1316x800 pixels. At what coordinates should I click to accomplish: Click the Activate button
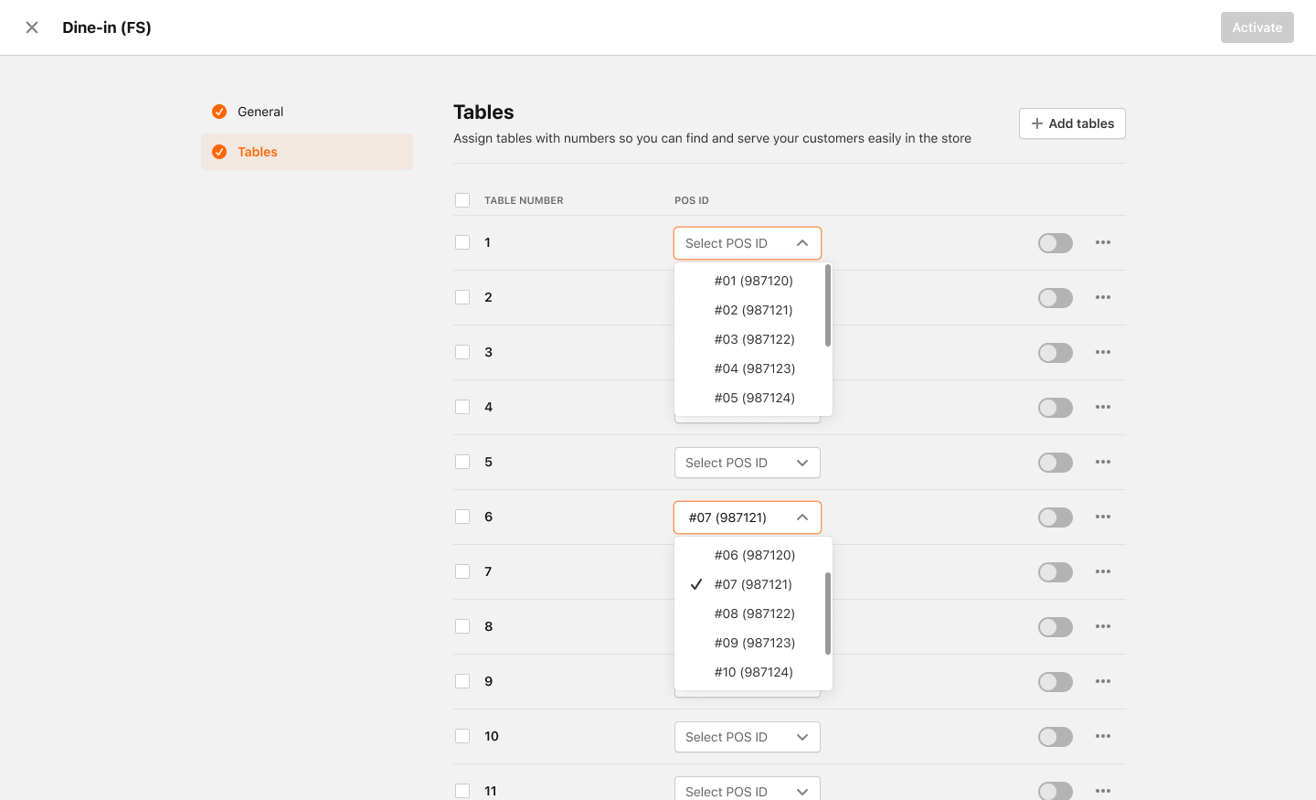click(1258, 27)
